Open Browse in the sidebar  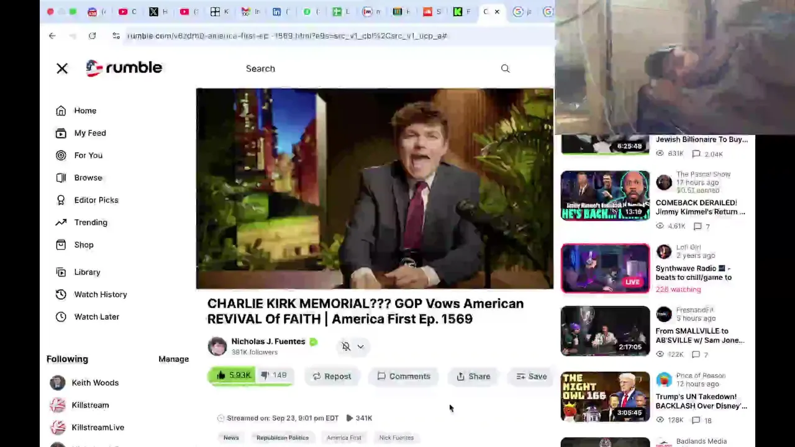point(88,178)
